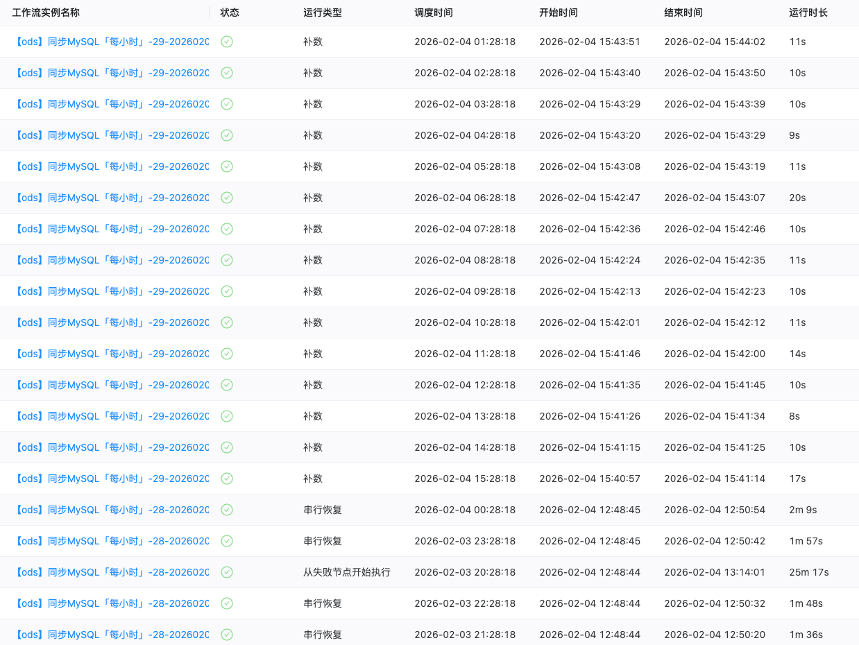The image size is (859, 645).
Task: Click success status icon for 2026-02-04 07:28:18 schedule
Action: tap(227, 229)
